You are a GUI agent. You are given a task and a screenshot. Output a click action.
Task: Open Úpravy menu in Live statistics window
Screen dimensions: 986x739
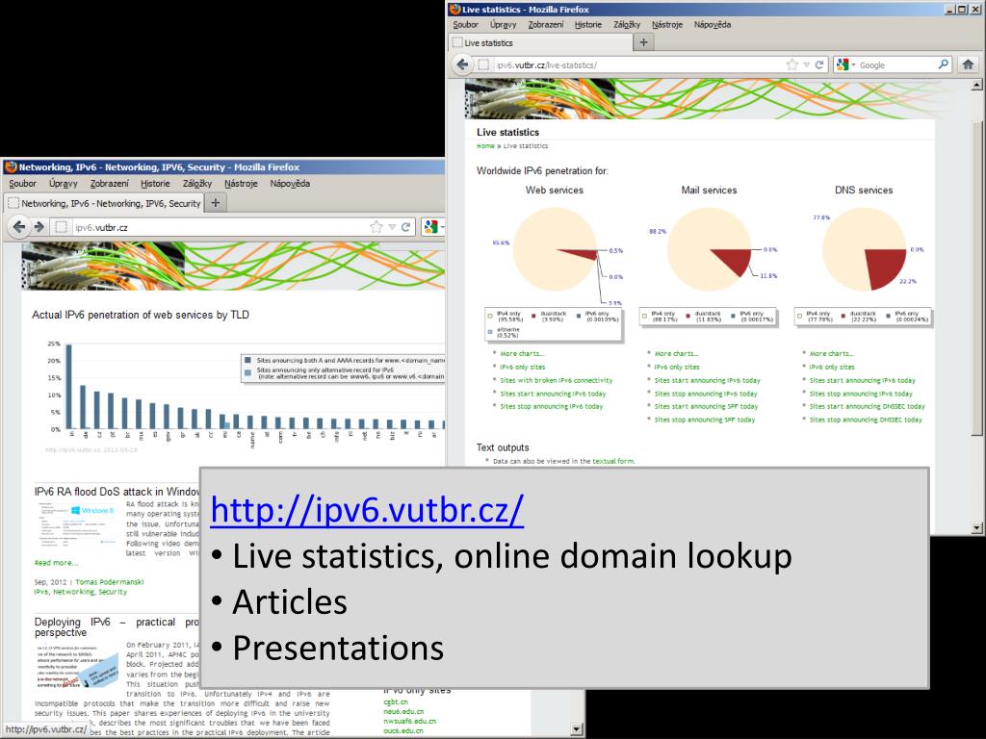point(503,24)
